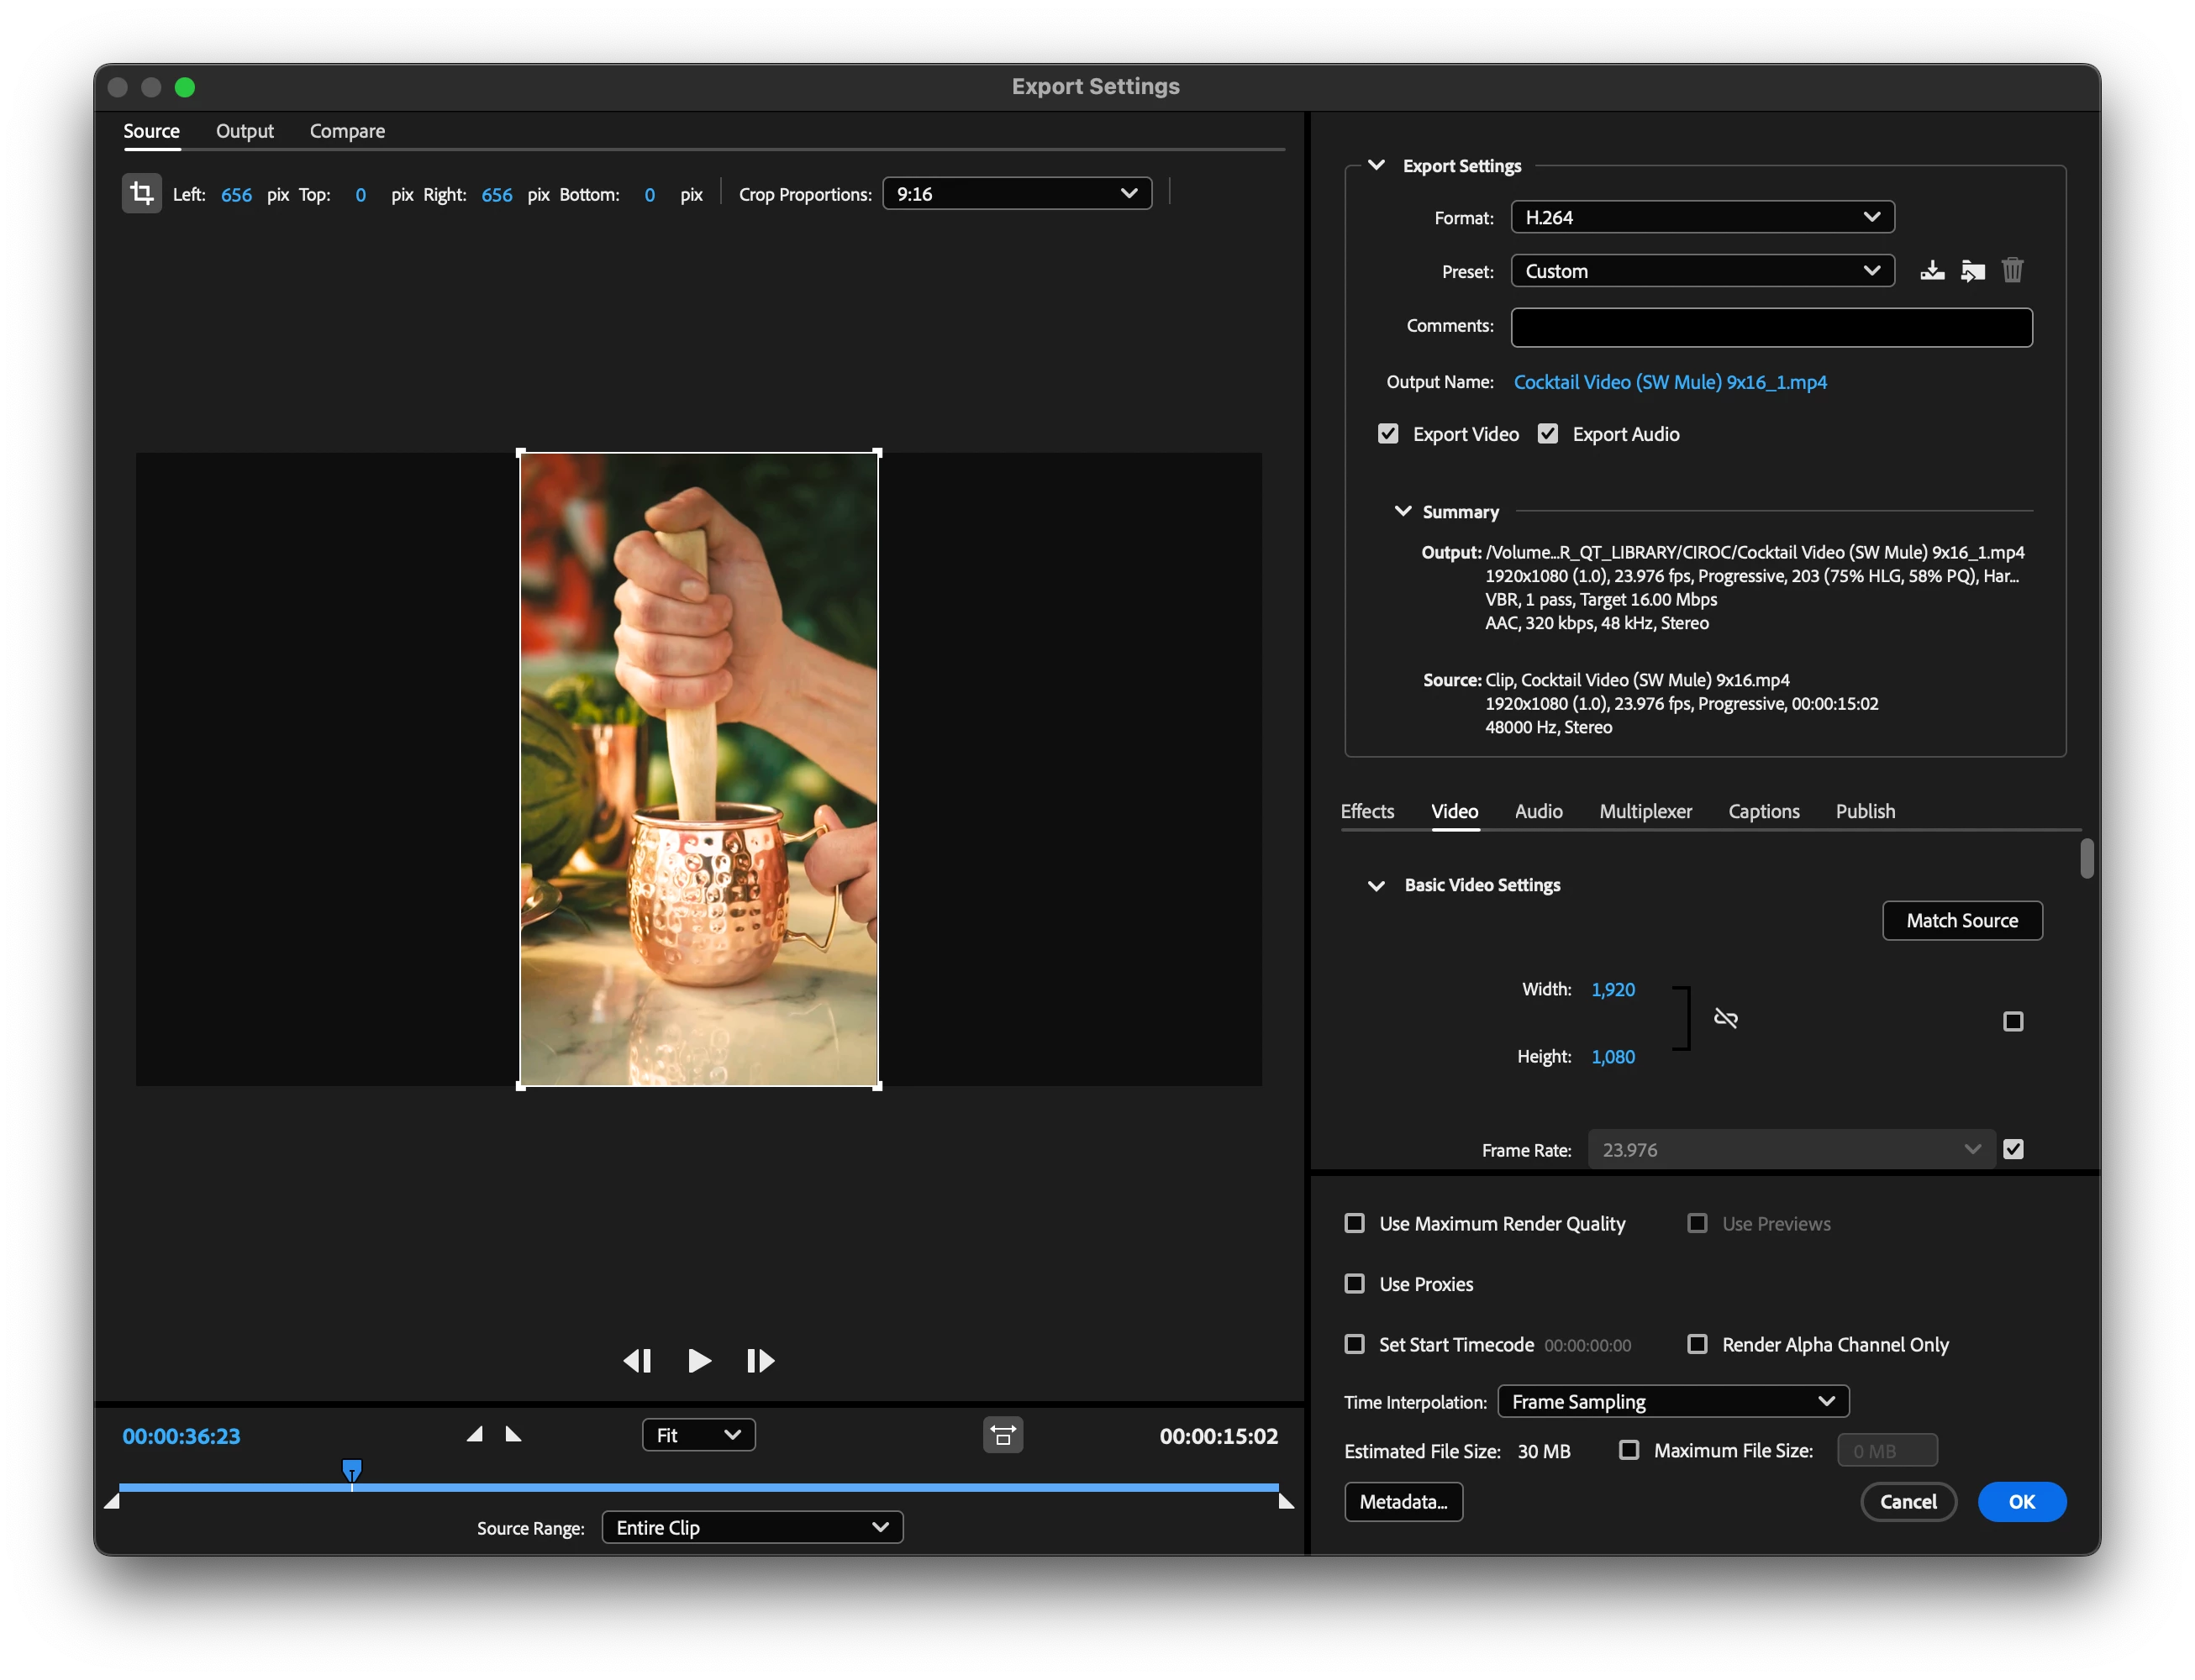This screenshot has width=2195, height=1680.
Task: Play the preview video
Action: (x=699, y=1361)
